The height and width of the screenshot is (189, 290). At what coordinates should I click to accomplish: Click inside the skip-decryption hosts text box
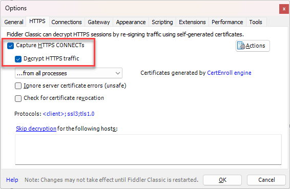pos(148,150)
